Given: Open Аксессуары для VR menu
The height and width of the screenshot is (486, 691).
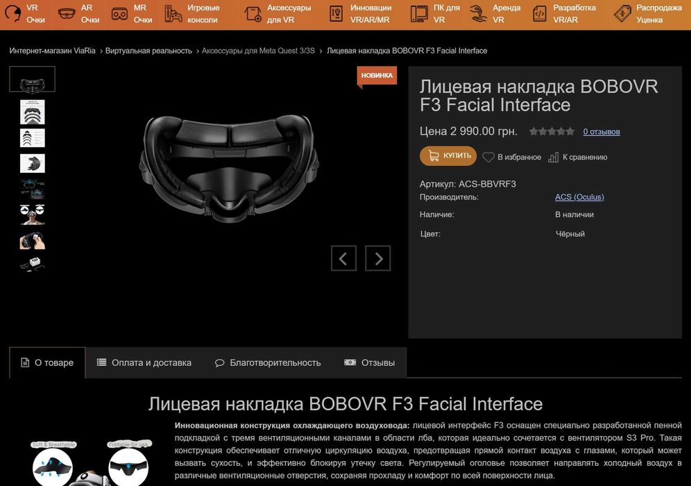Looking at the screenshot, I should point(278,14).
